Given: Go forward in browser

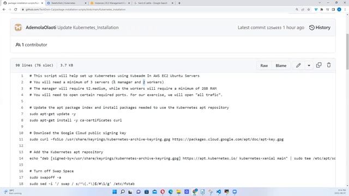Looking at the screenshot, I should 10,9.
